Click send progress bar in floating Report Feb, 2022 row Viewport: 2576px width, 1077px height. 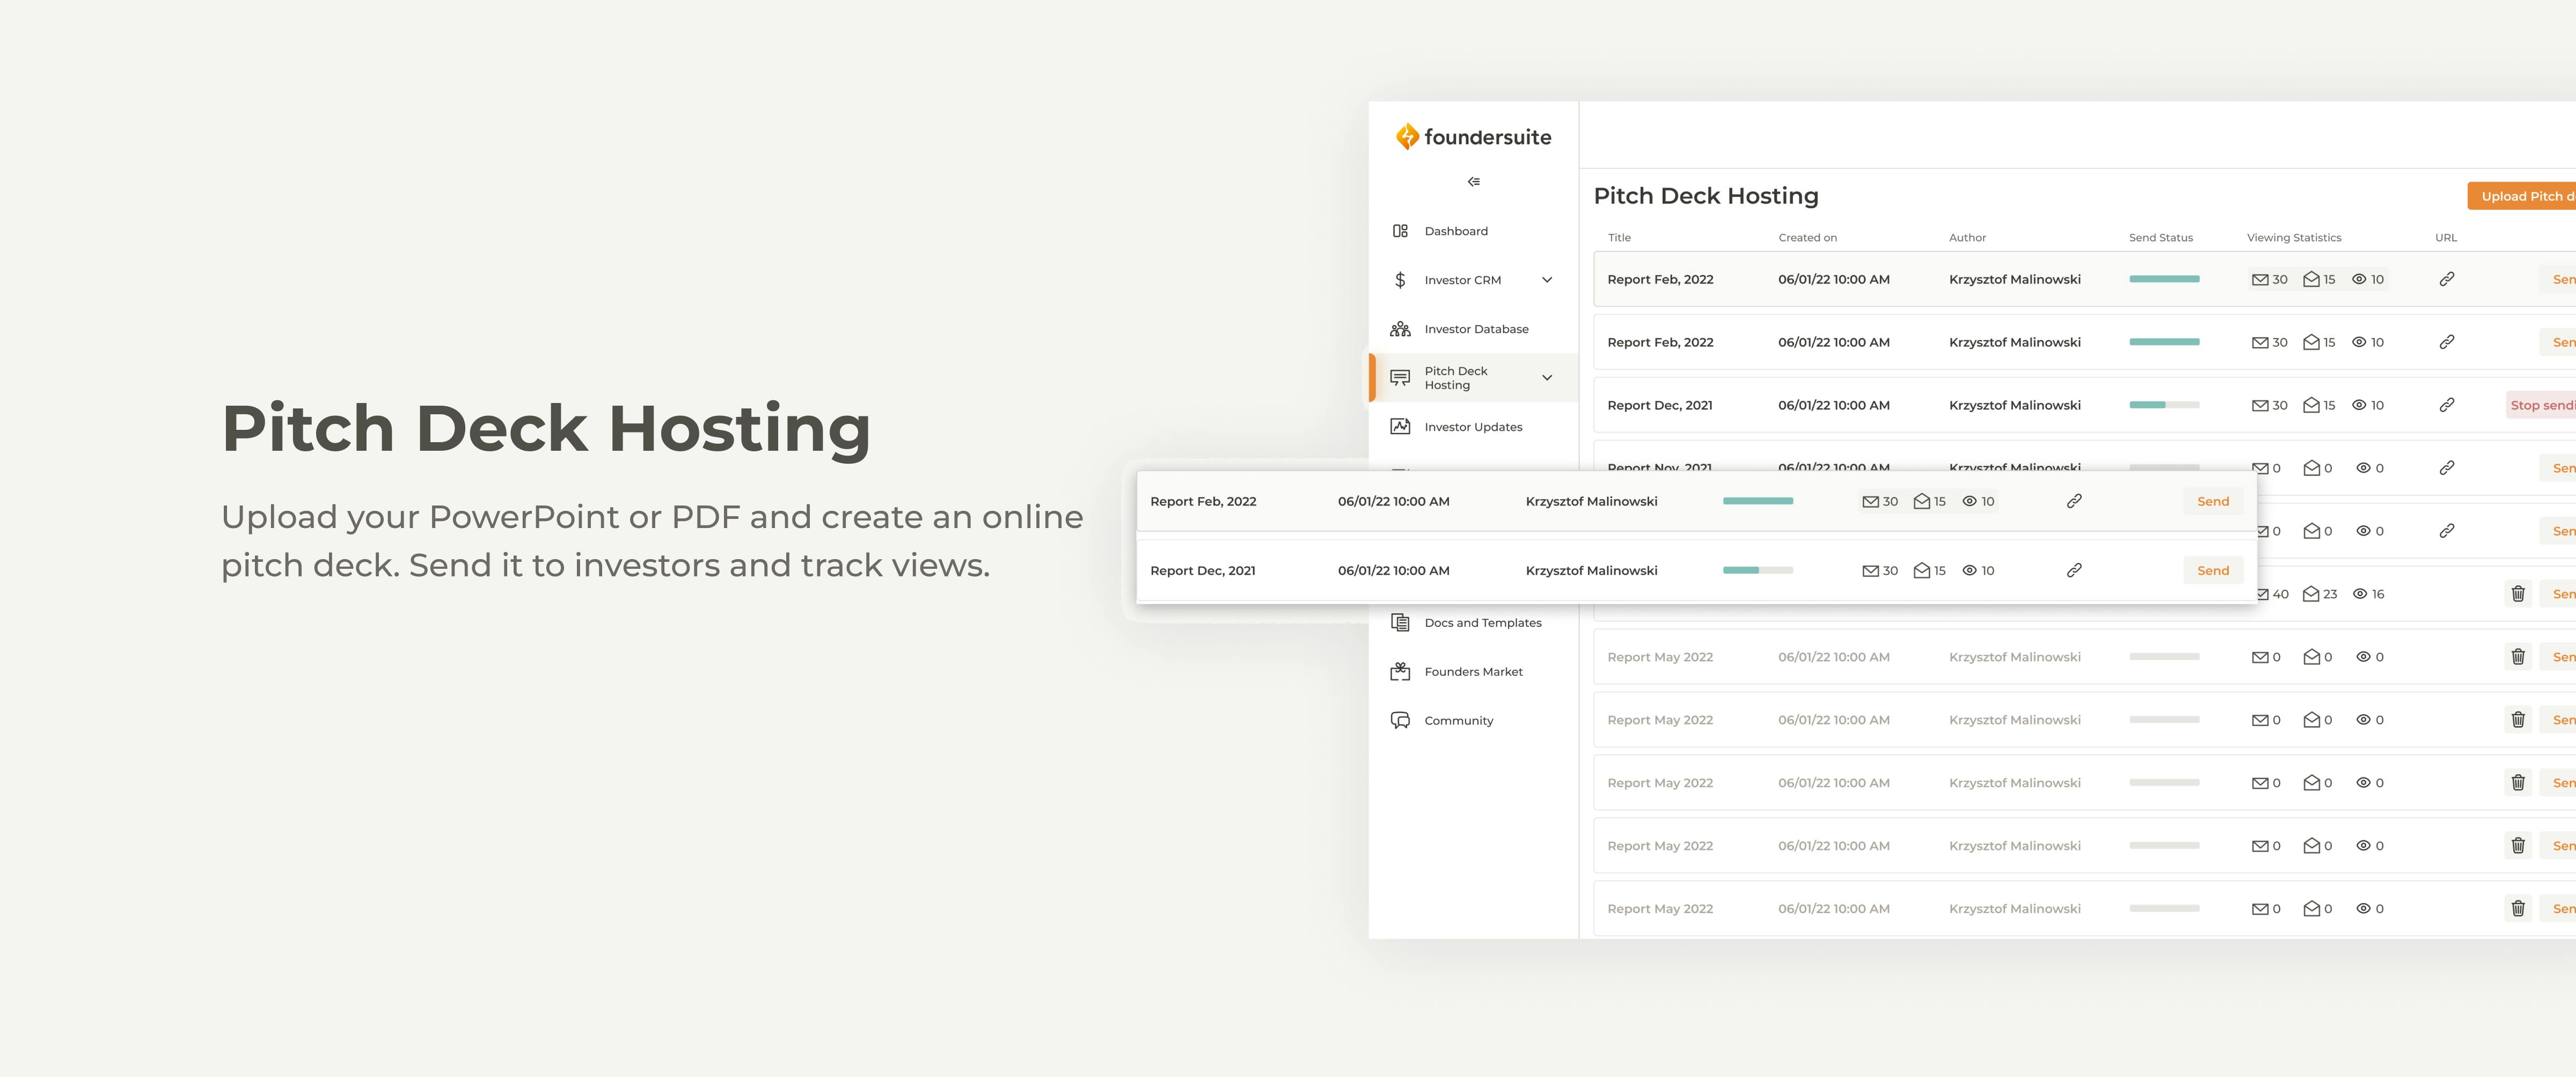point(1758,501)
